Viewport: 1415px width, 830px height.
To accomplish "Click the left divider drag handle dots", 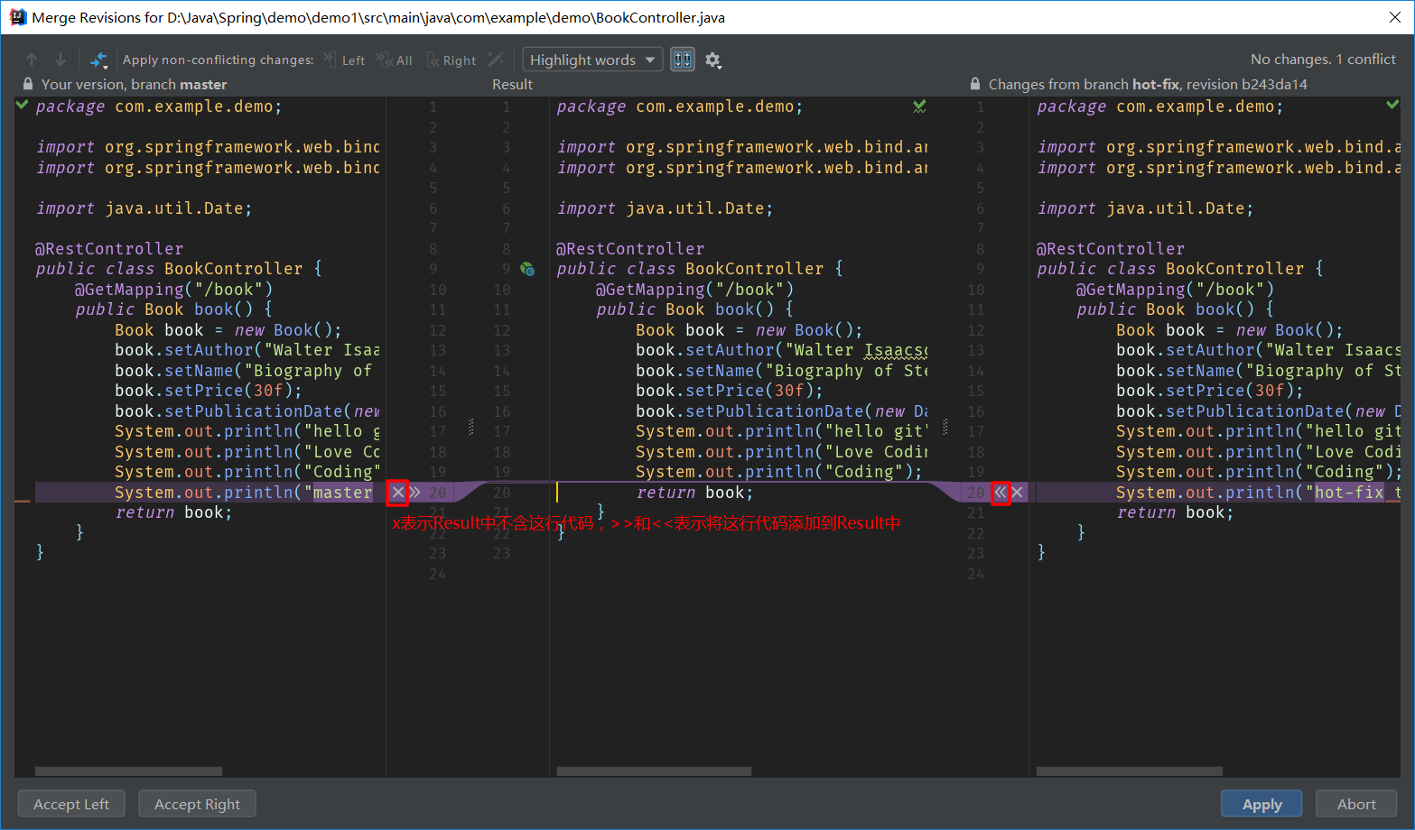I will (471, 427).
